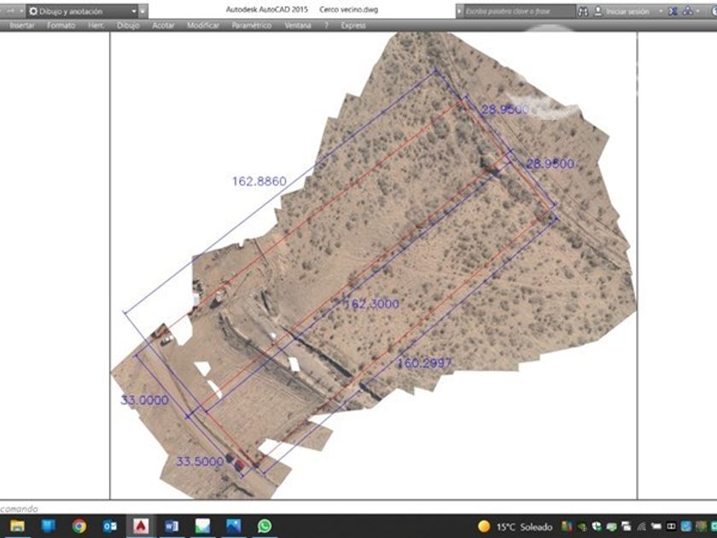Open the Modificar menu
The image size is (717, 538).
pos(203,26)
